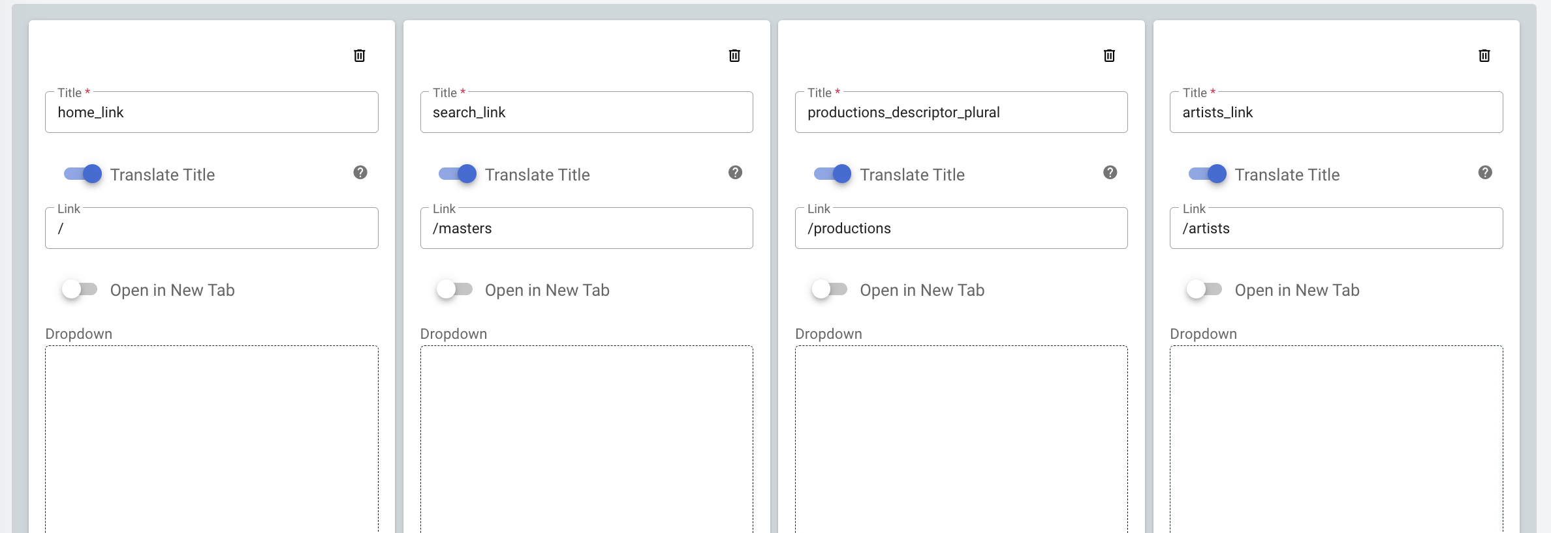Focus the Link field containing /masters
1551x533 pixels.
[x=586, y=229]
